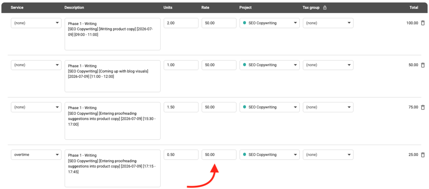The image size is (429, 189).
Task: Edit the Units field showing 2.00
Action: coord(181,23)
